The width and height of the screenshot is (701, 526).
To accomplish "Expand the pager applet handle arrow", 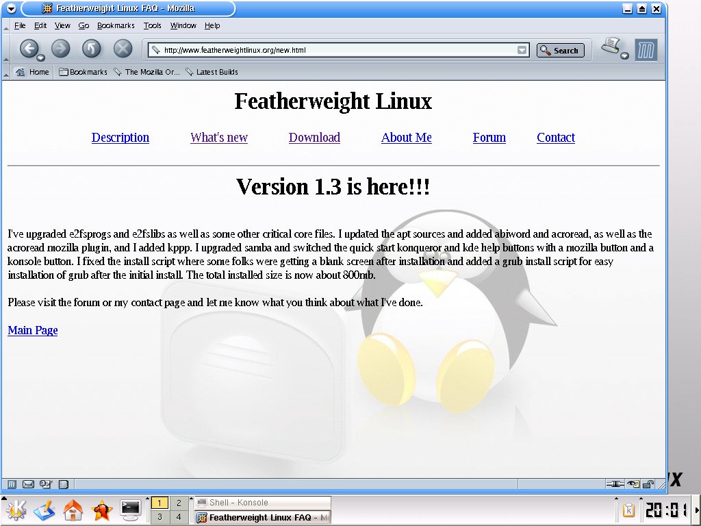I will coord(148,499).
